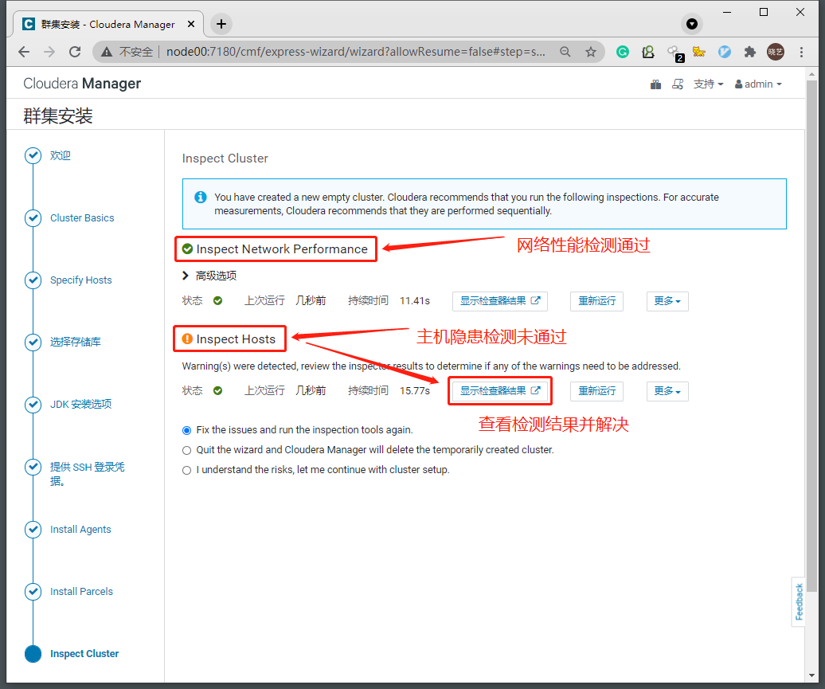Viewport: 825px width, 689px height.
Task: Select 'Fix the issues and run inspection again' option
Action: click(x=187, y=431)
